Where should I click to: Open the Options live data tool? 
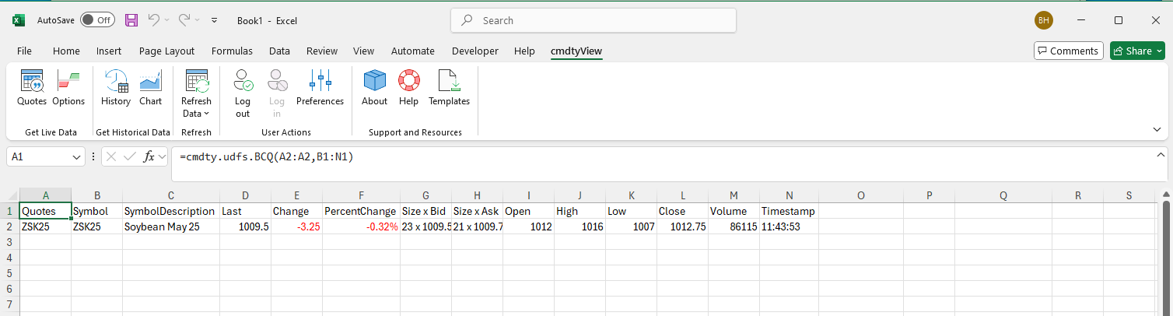coord(68,87)
